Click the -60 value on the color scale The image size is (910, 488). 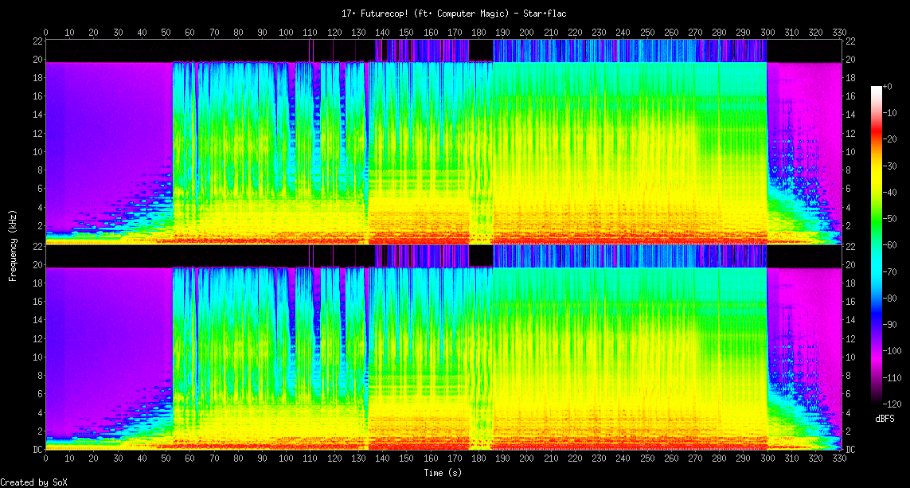coord(892,245)
